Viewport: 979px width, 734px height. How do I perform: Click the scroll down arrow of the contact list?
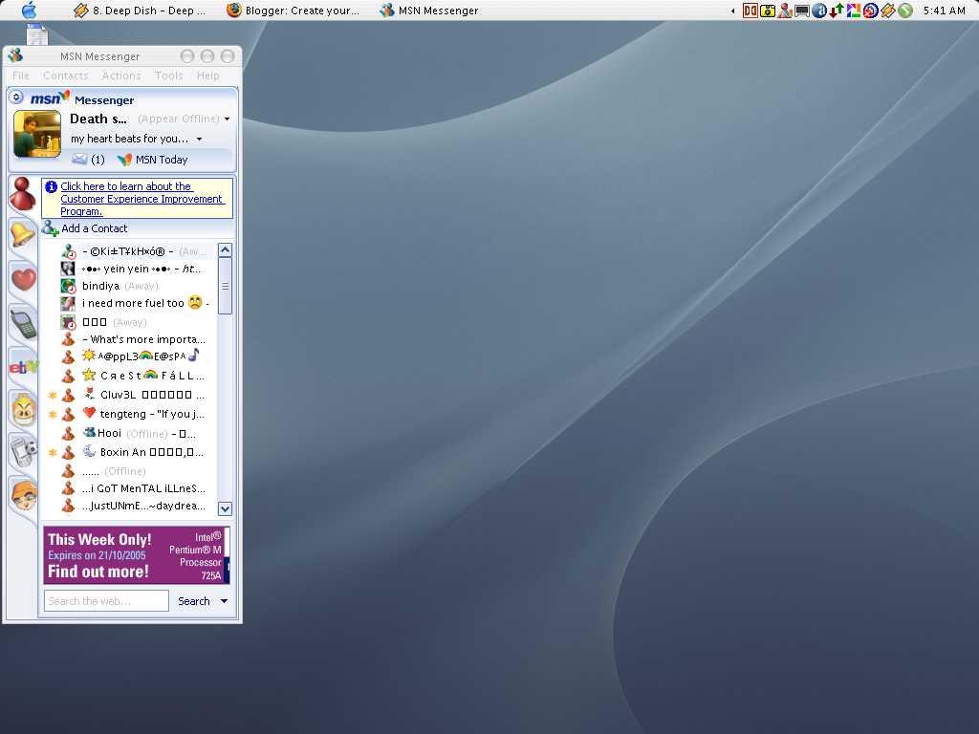tap(225, 508)
